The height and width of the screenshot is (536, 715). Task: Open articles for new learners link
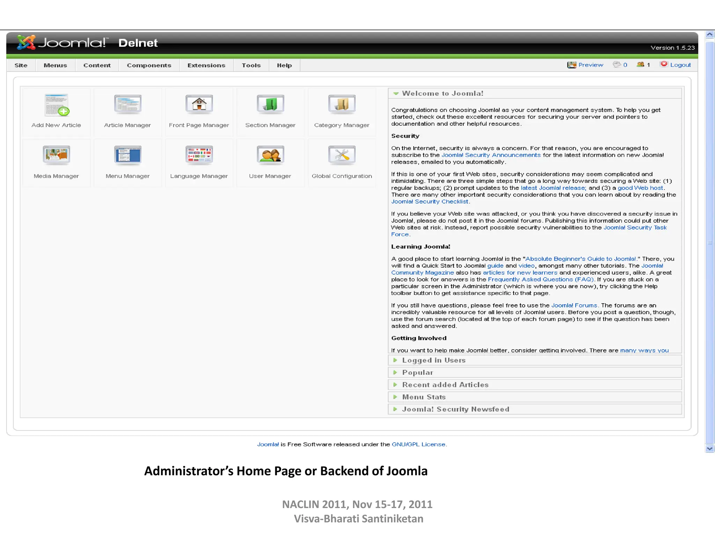520,273
